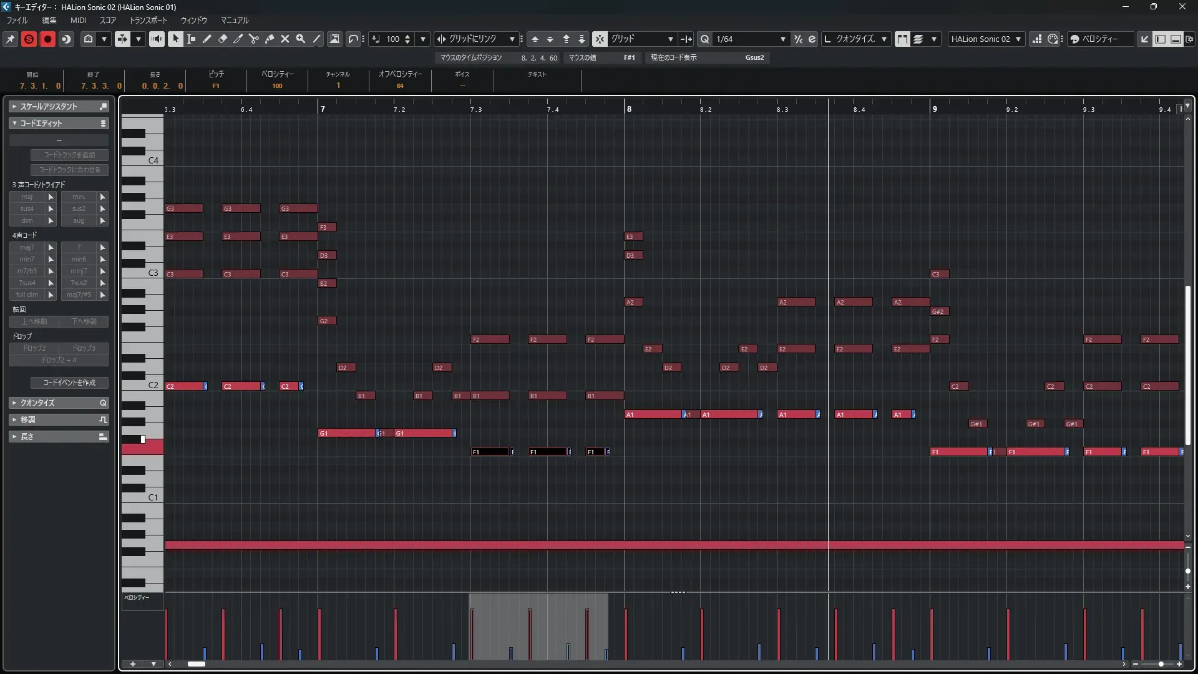This screenshot has width=1198, height=674.
Task: Open the 1/64 quantize preset dropdown
Action: [x=782, y=39]
